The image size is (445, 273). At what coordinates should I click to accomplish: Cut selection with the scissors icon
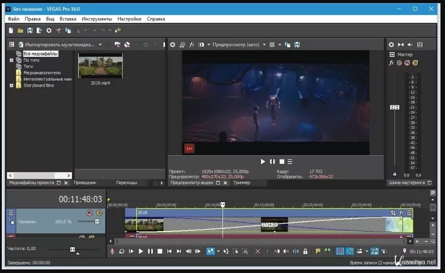58,30
